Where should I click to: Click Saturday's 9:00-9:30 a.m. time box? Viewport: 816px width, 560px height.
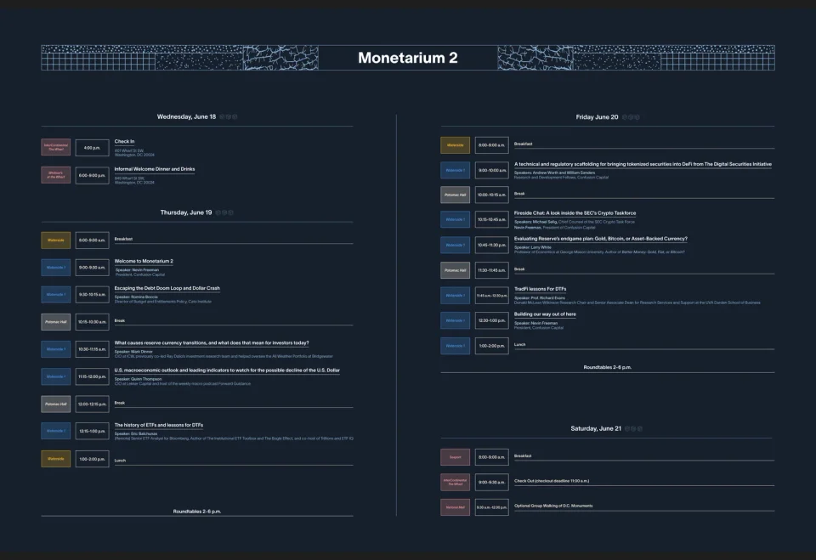click(x=492, y=483)
